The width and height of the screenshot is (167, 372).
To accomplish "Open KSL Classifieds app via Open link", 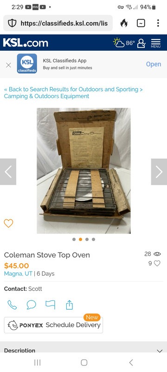I will tap(154, 64).
